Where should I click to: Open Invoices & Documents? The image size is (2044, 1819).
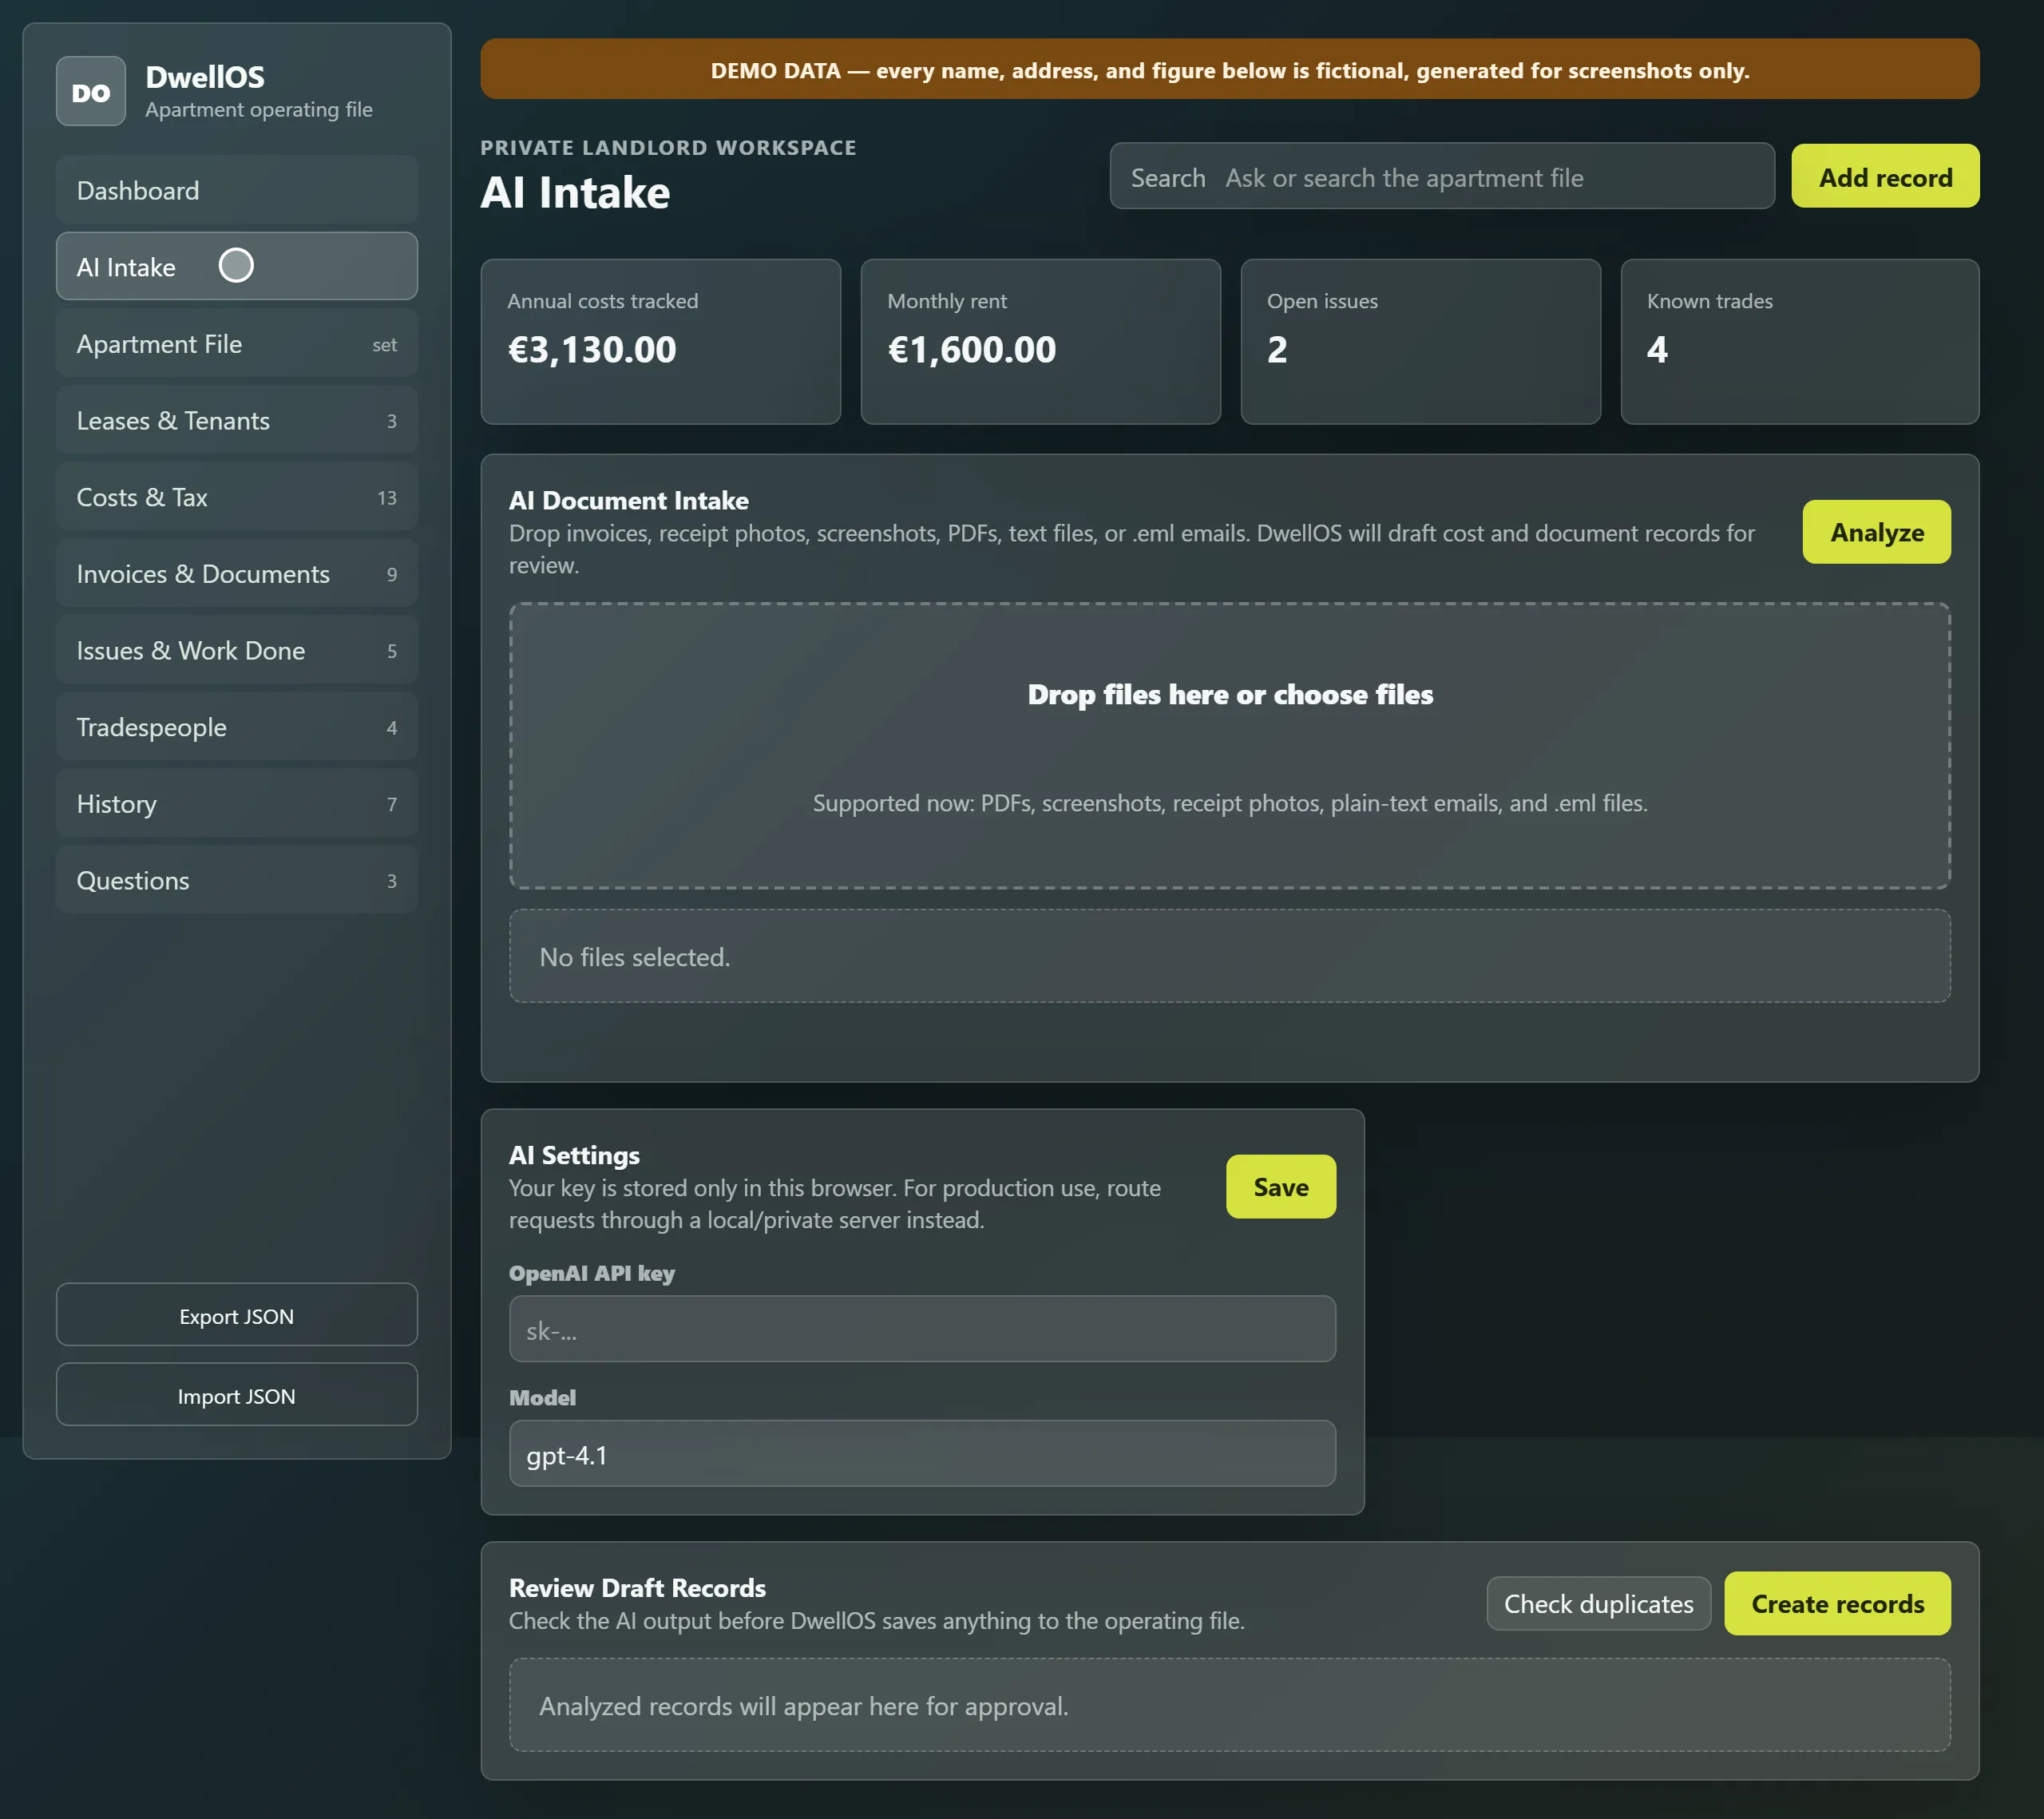237,574
